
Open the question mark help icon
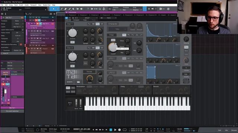[88, 9]
